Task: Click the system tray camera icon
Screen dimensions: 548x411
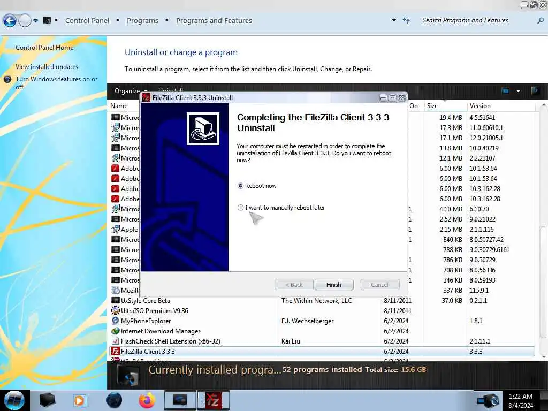Action: [488, 401]
